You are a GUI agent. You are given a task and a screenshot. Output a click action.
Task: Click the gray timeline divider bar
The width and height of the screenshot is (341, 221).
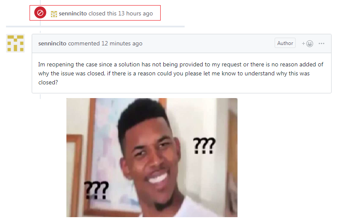click(95, 27)
